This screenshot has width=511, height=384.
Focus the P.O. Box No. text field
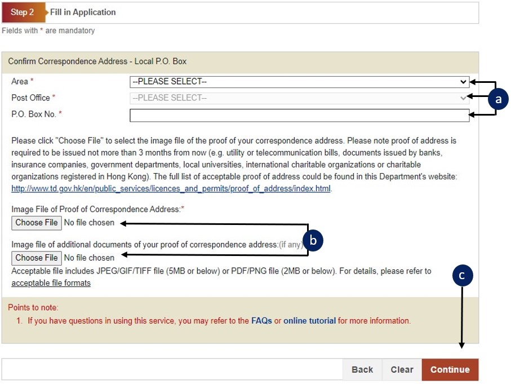[299, 115]
